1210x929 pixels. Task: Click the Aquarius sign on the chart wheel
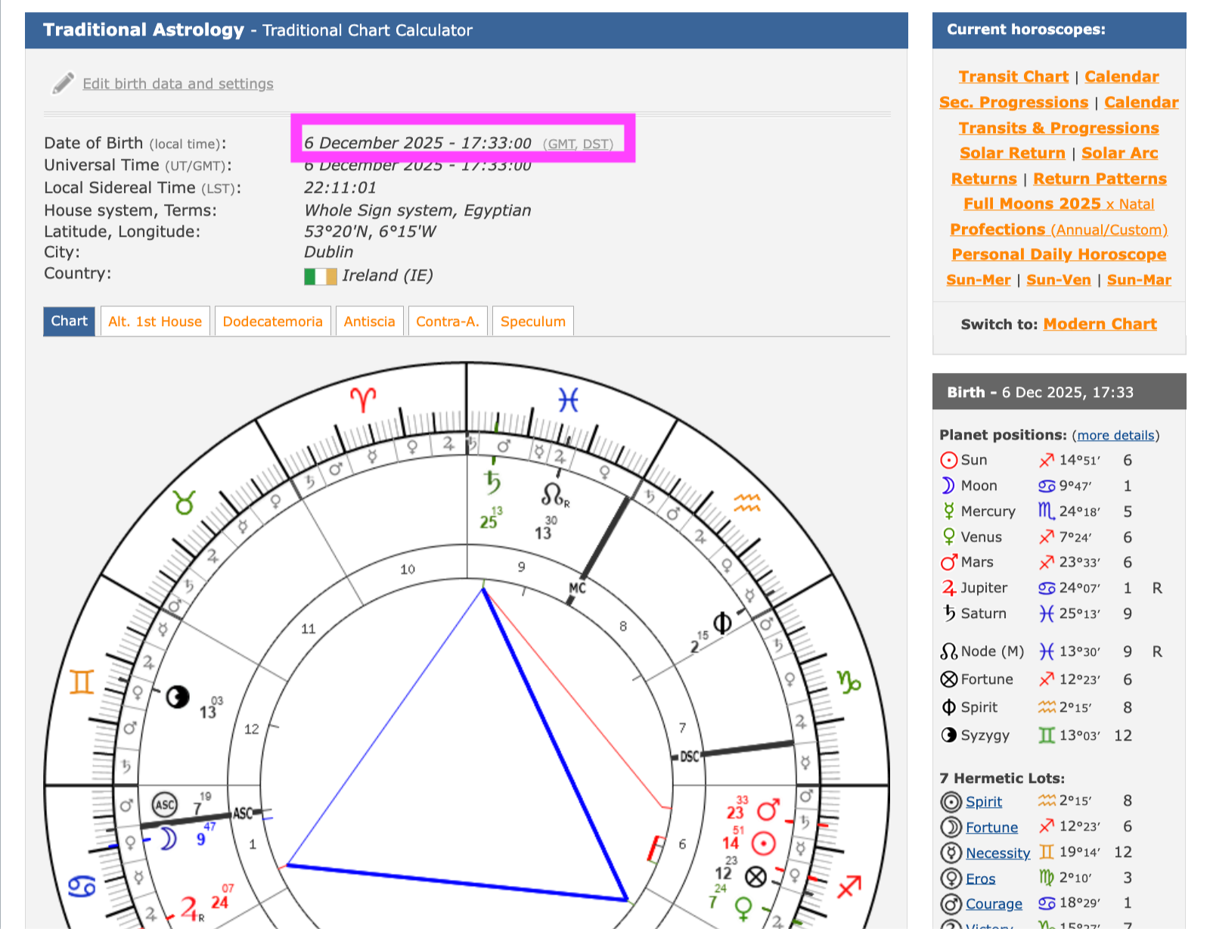click(746, 502)
